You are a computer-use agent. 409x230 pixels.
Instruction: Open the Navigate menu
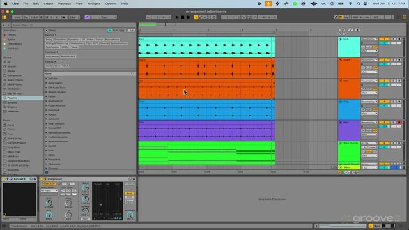coord(94,4)
